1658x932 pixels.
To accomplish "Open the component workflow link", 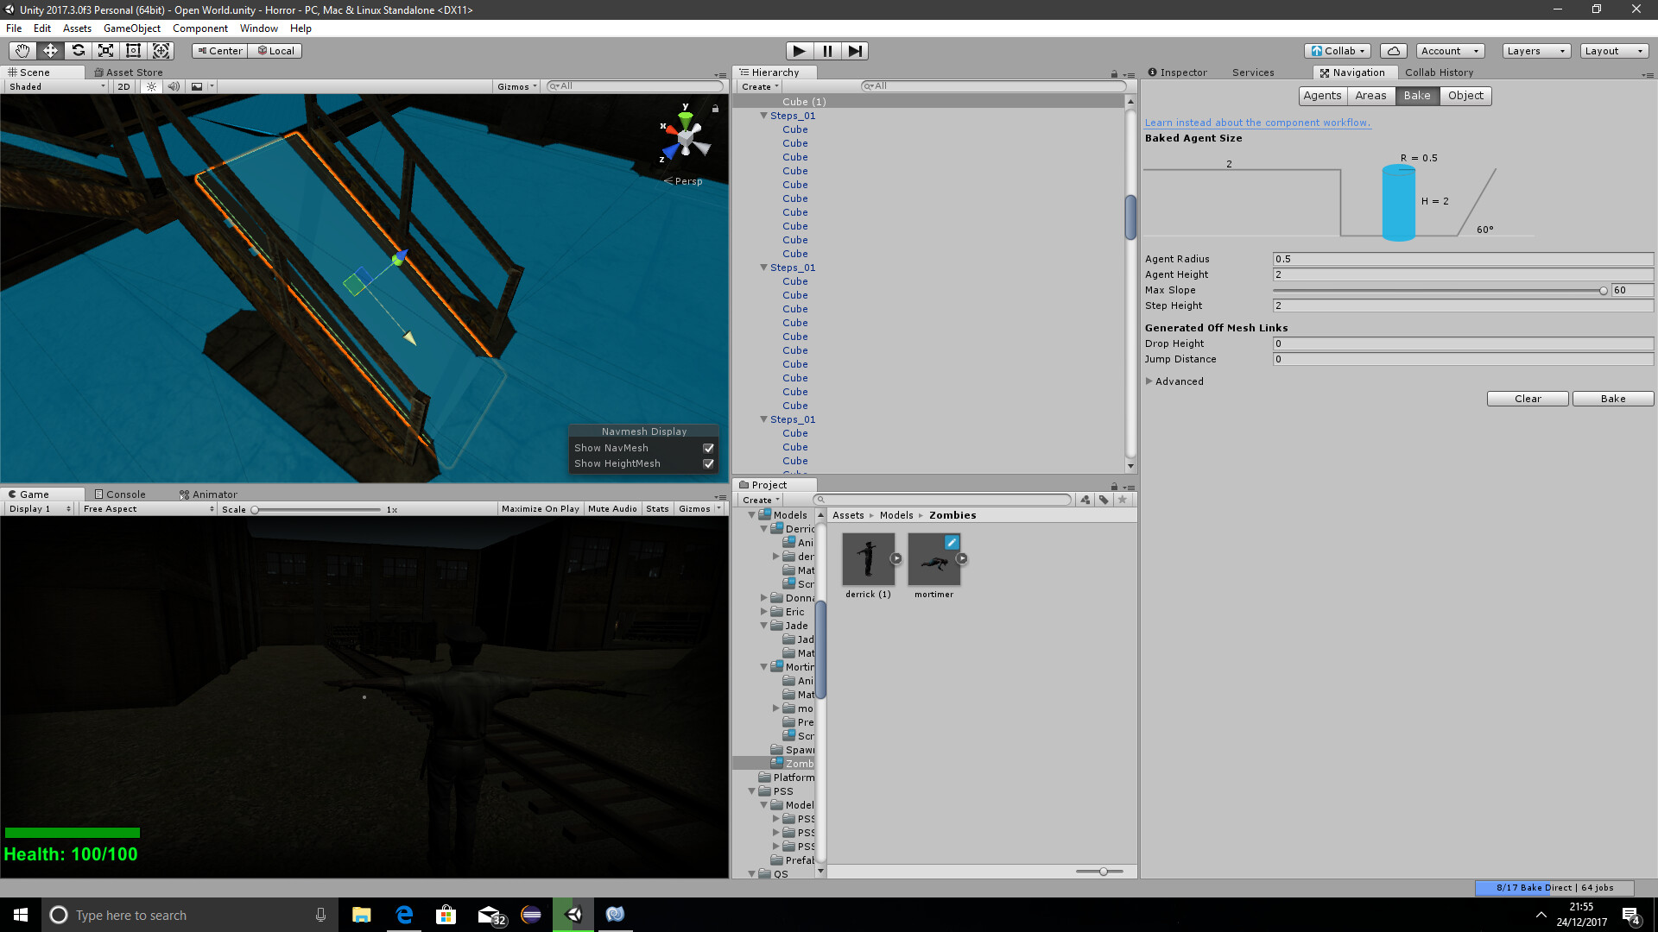I will click(1257, 123).
